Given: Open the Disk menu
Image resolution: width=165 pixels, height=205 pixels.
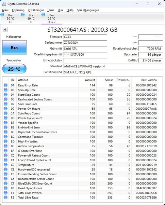Looking at the screenshot, I should coord(60,10).
